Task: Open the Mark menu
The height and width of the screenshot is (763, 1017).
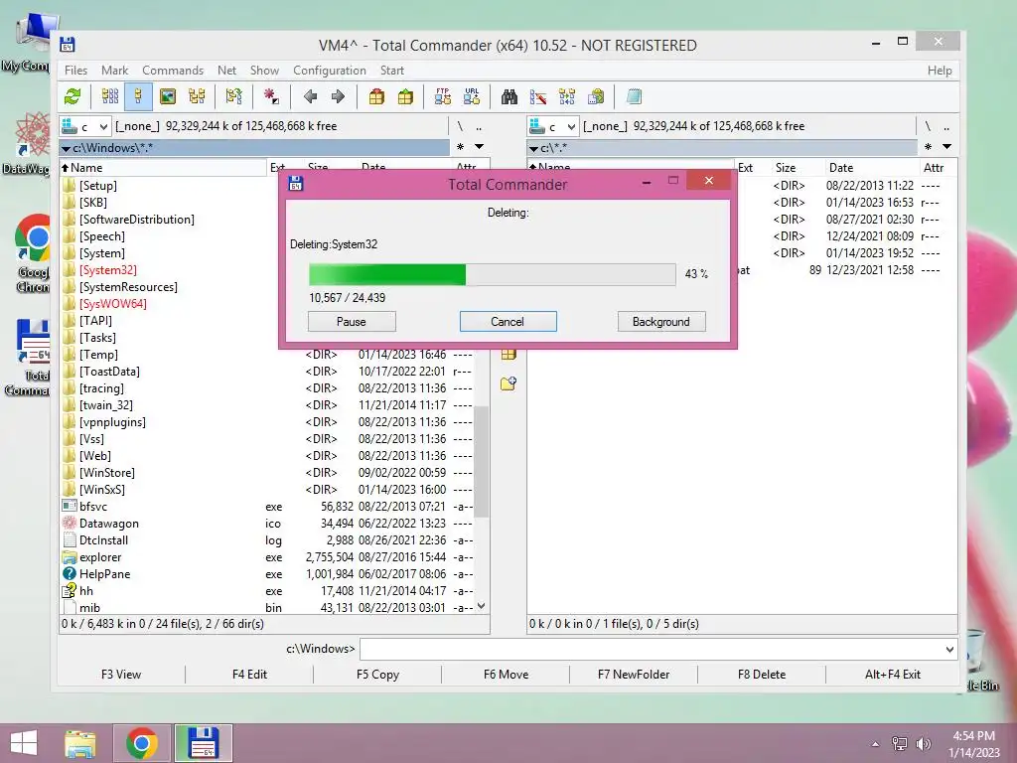Action: 115,71
